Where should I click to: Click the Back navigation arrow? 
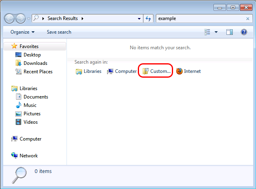click(10, 18)
